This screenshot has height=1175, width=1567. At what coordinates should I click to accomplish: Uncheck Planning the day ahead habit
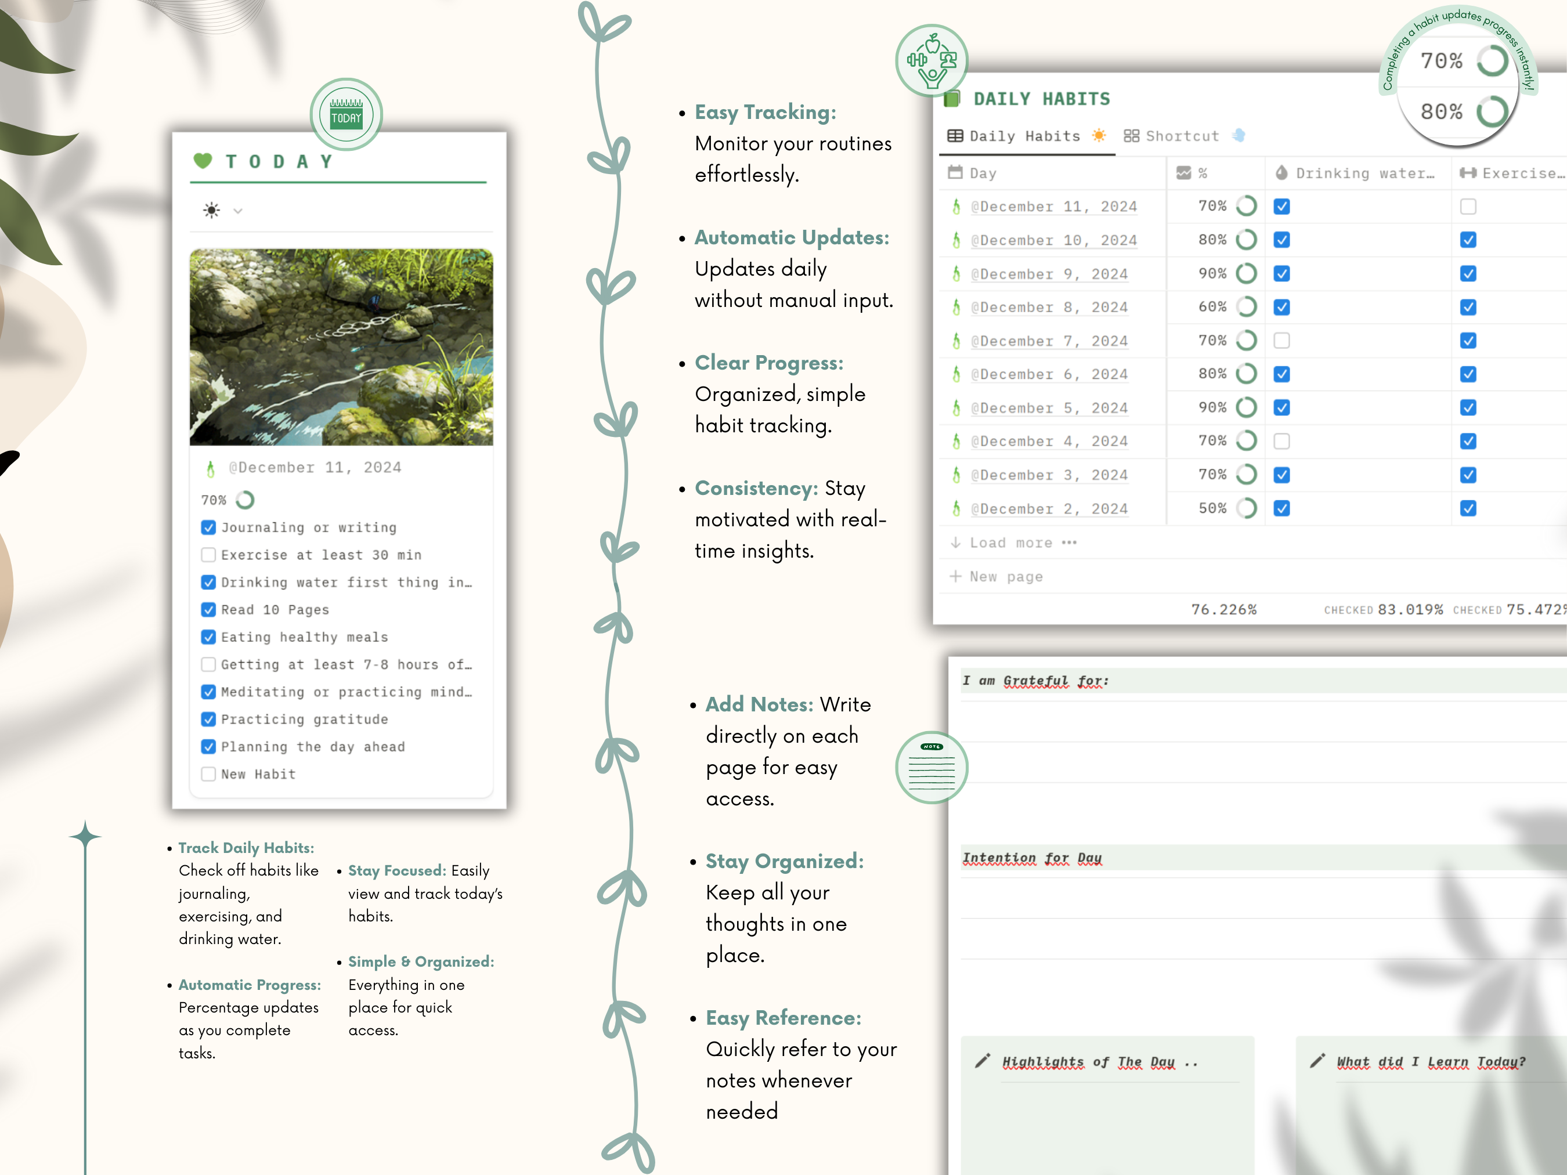point(208,747)
